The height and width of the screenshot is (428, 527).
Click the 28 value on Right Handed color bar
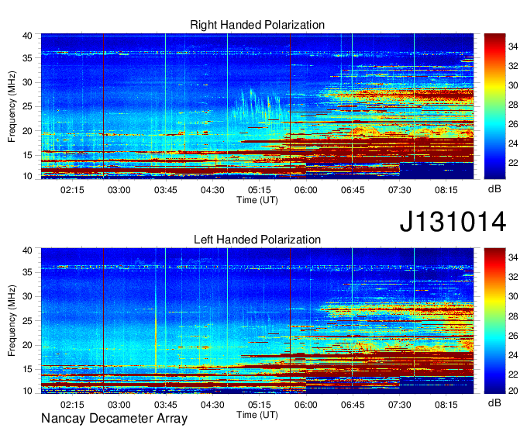point(513,105)
